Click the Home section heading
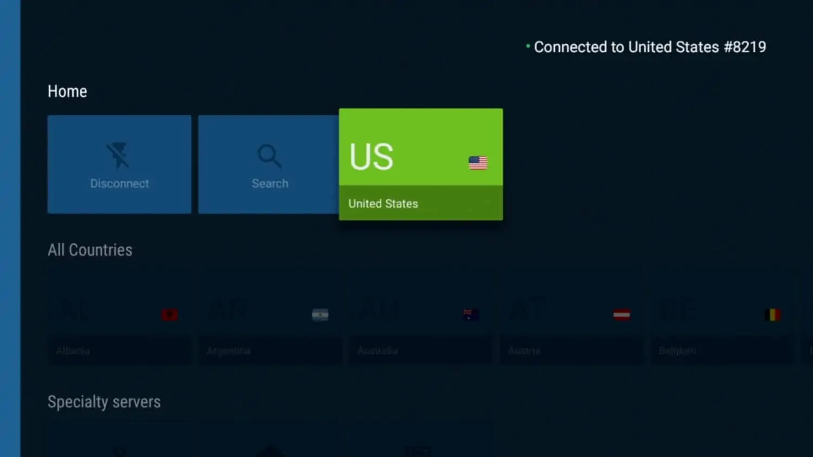 coord(67,92)
